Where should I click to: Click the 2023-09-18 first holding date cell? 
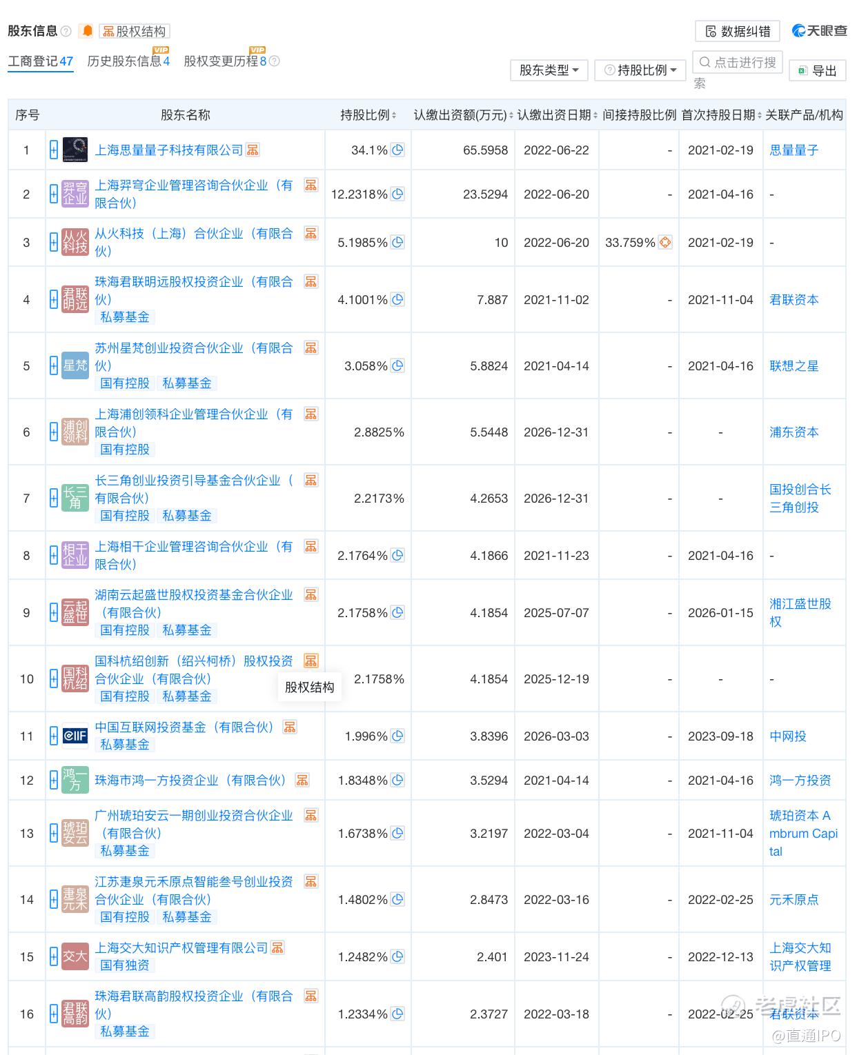click(x=721, y=736)
